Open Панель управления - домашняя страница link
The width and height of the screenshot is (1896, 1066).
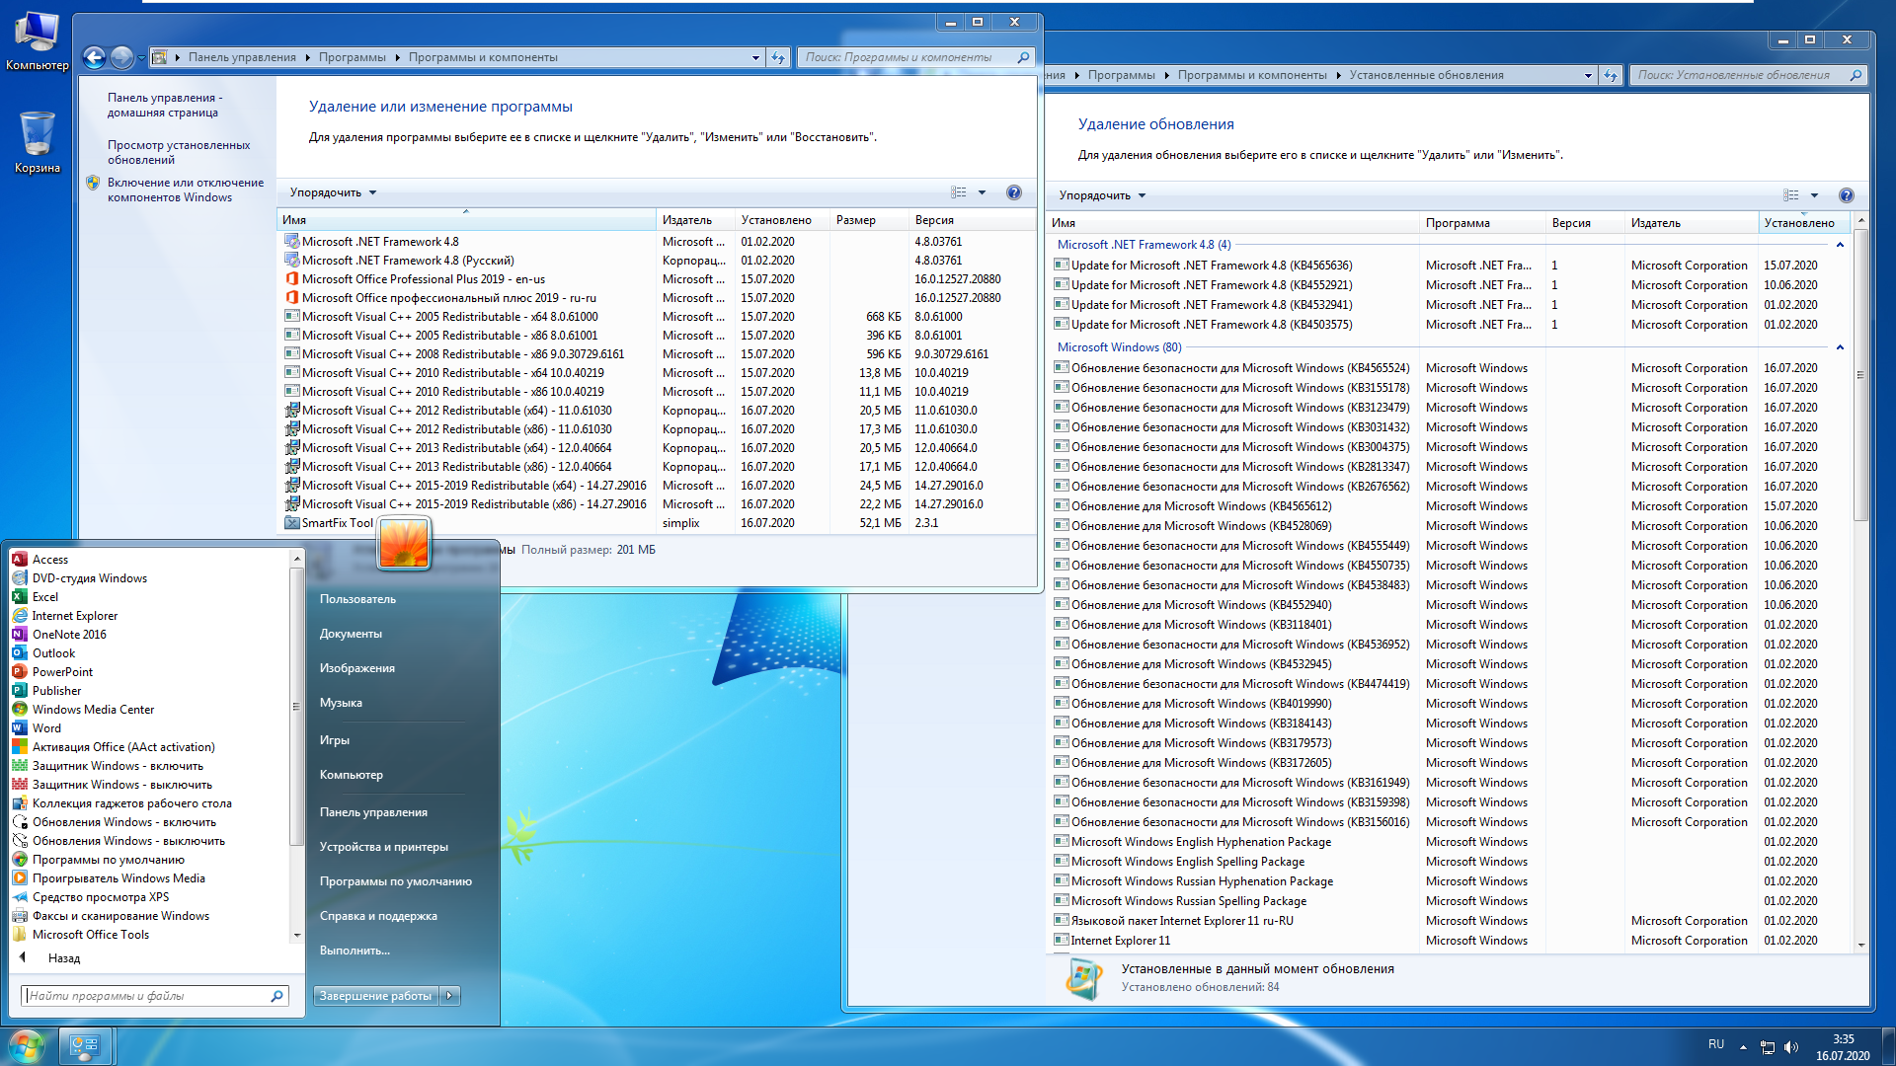coord(164,105)
